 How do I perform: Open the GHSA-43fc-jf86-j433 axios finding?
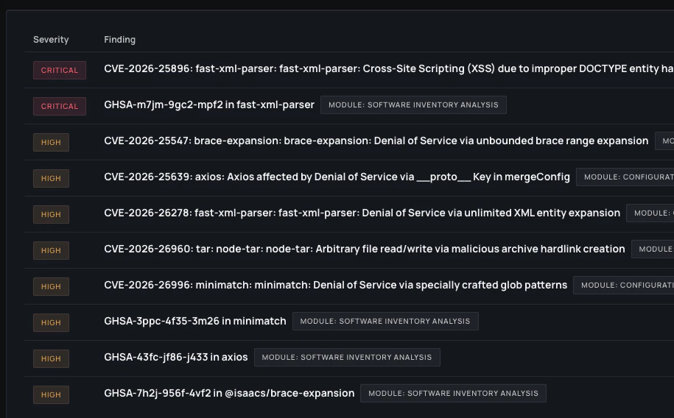176,357
